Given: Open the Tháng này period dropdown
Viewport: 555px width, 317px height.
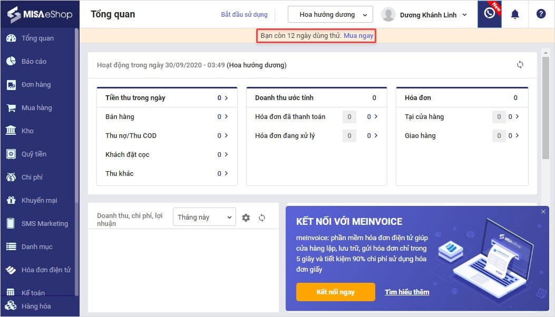Looking at the screenshot, I should (x=204, y=216).
